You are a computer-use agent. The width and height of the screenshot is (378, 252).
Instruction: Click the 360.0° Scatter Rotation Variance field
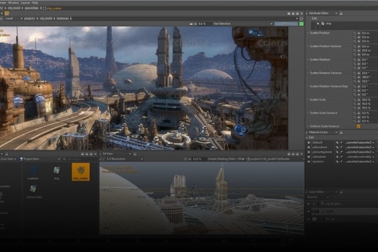(369, 77)
